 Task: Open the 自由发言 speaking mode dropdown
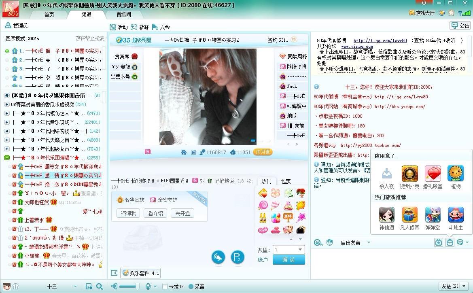click(368, 242)
